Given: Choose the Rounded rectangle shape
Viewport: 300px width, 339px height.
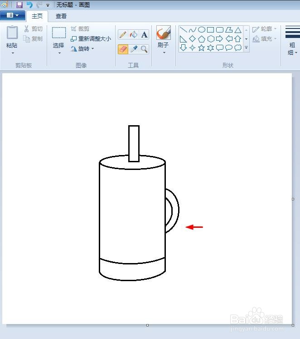Looking at the screenshot, I should pos(220,30).
